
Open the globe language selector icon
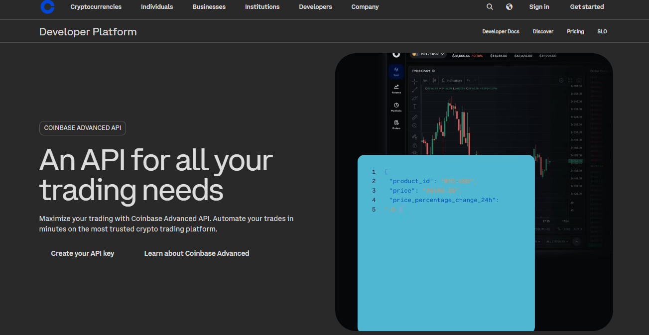509,7
